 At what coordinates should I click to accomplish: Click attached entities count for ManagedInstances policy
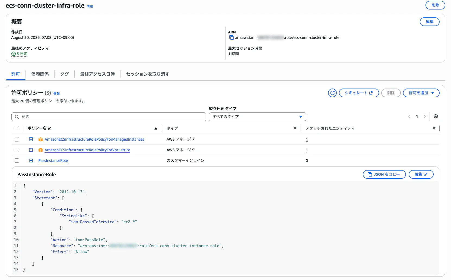click(x=307, y=140)
